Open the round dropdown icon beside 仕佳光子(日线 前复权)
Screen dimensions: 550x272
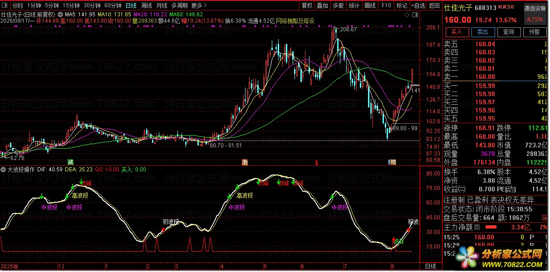click(x=61, y=14)
